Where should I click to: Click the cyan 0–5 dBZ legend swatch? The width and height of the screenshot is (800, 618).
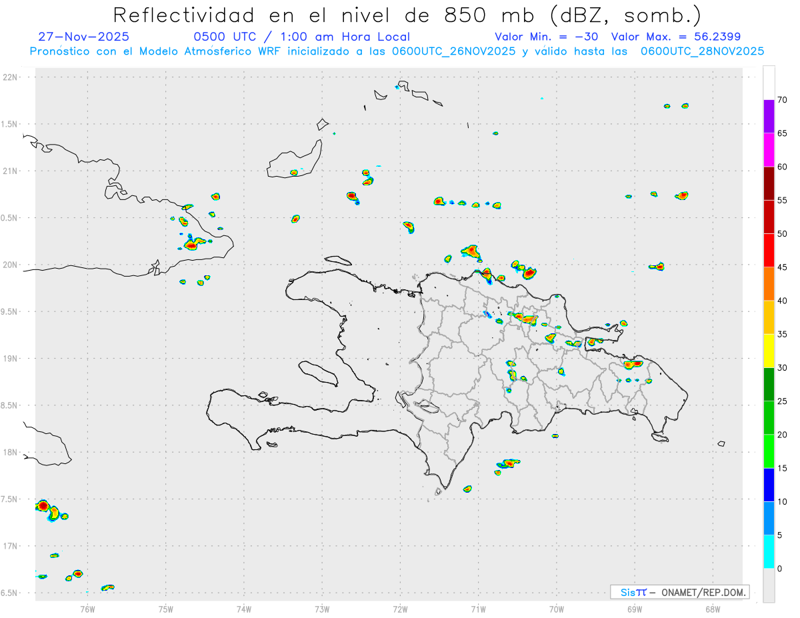[x=769, y=552]
